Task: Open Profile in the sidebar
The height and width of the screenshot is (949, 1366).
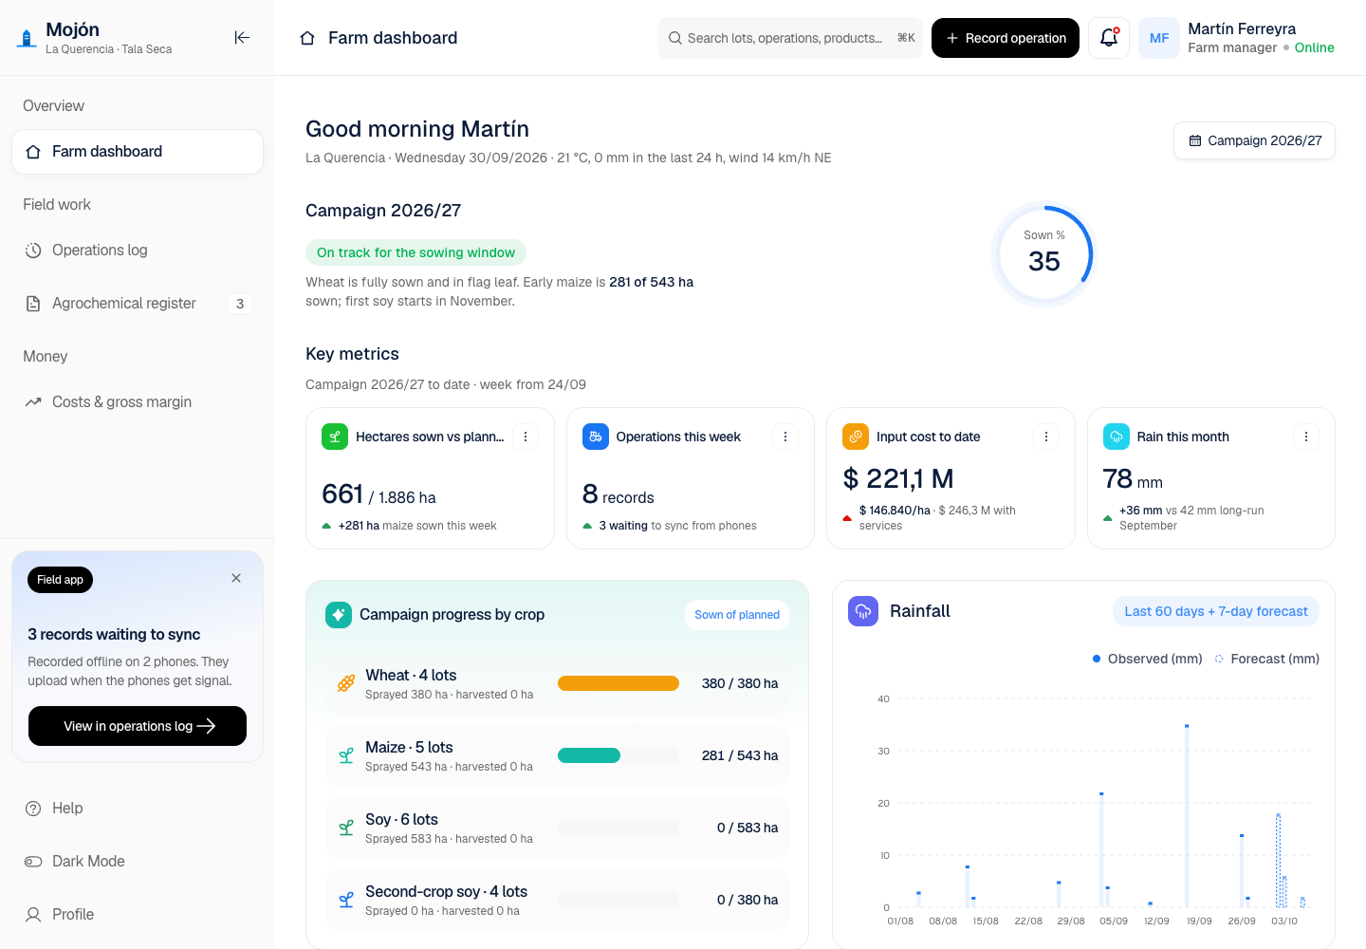Action: pos(138,915)
